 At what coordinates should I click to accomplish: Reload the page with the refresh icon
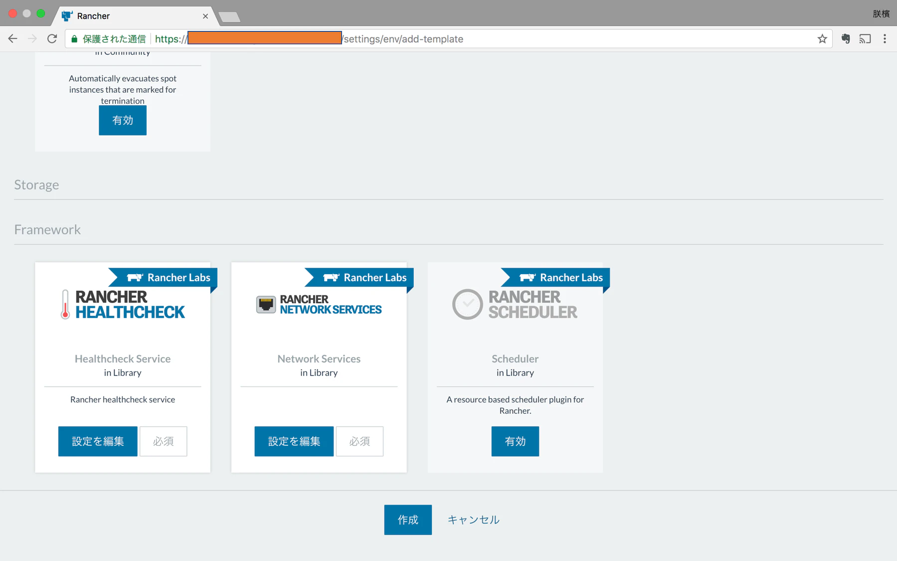(x=52, y=39)
